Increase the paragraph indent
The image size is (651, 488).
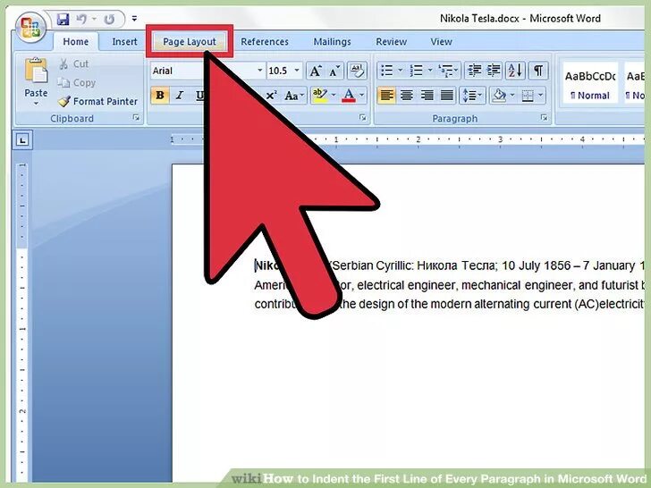pos(494,71)
